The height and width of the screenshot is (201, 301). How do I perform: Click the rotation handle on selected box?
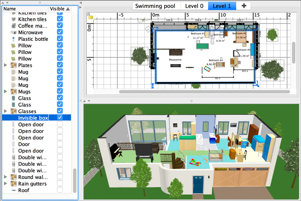point(155,30)
